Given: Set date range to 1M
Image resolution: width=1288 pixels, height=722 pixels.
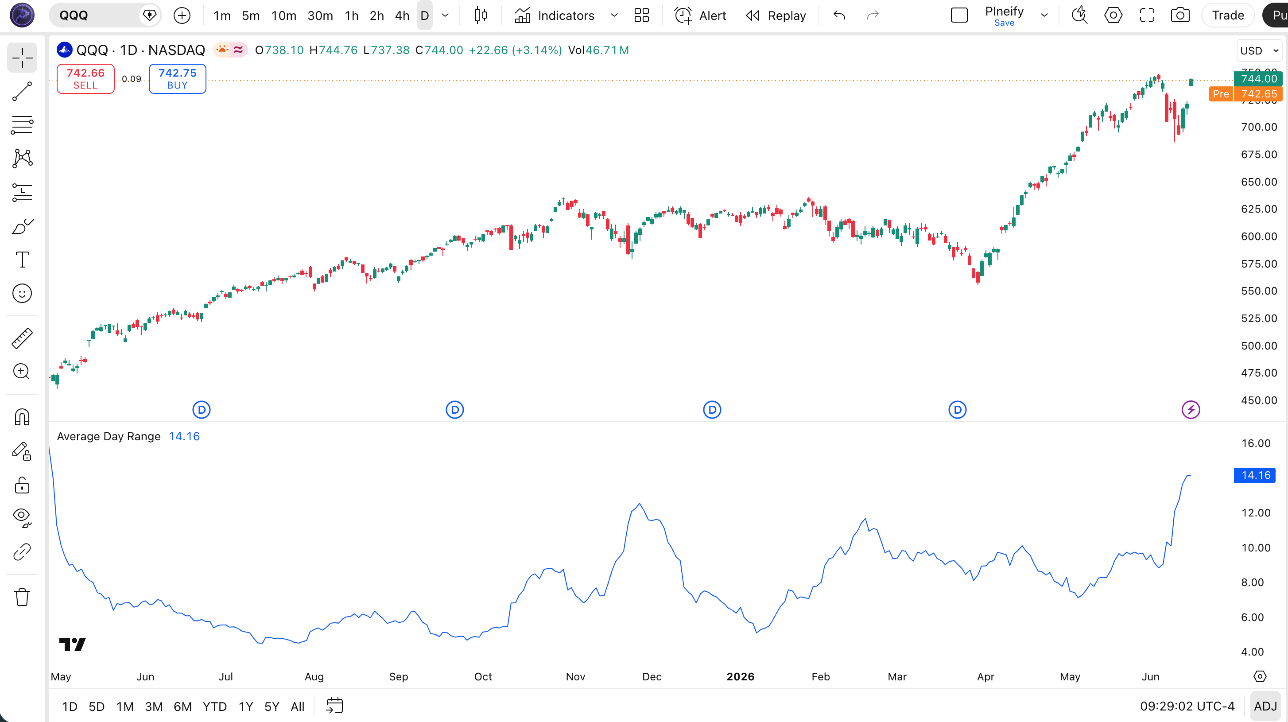Looking at the screenshot, I should click(125, 706).
